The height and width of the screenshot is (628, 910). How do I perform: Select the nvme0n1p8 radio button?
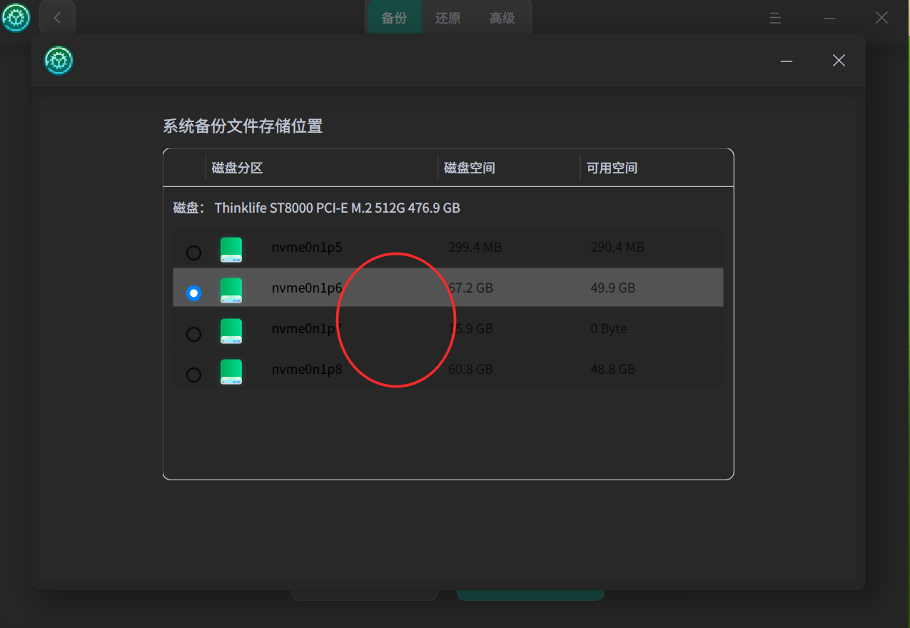click(193, 374)
